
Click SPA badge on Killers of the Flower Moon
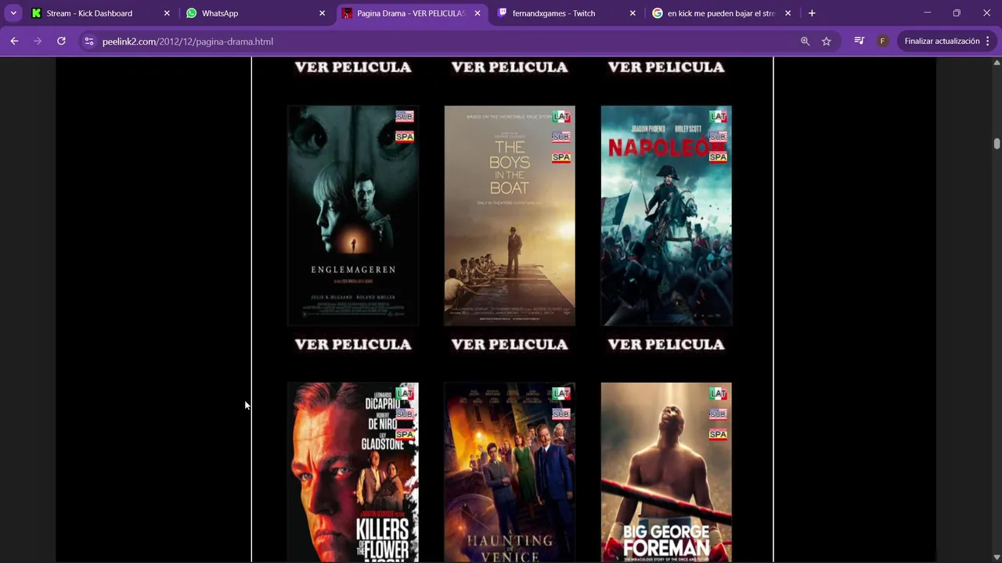click(405, 434)
